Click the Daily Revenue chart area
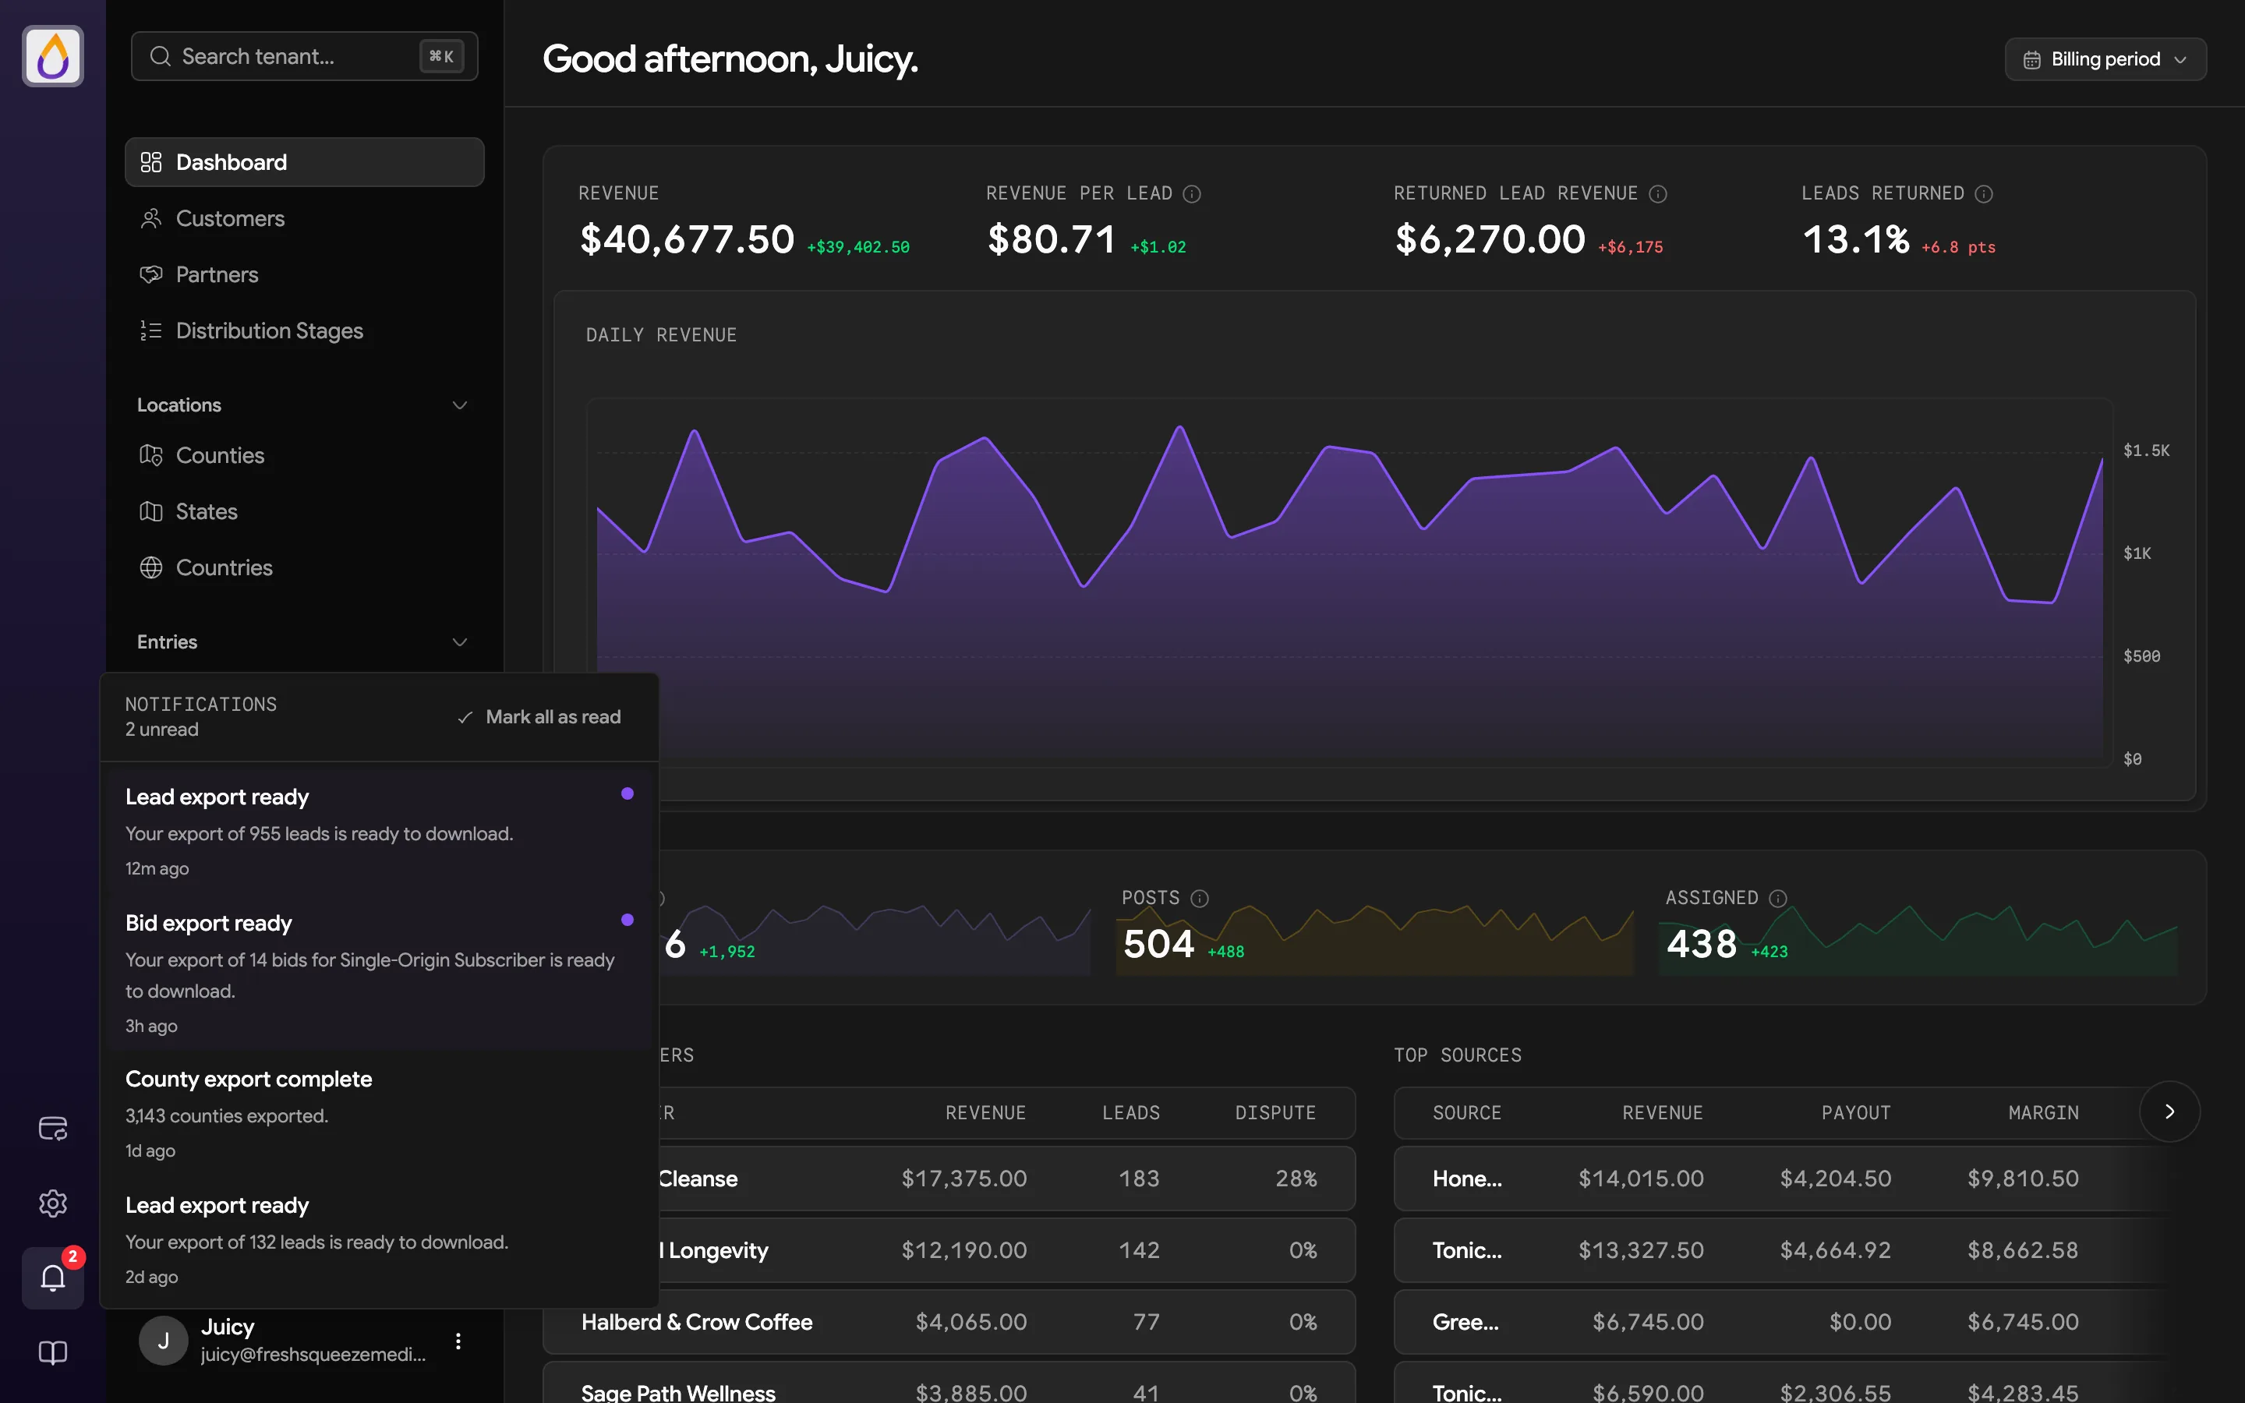The width and height of the screenshot is (2245, 1403). coord(1349,581)
